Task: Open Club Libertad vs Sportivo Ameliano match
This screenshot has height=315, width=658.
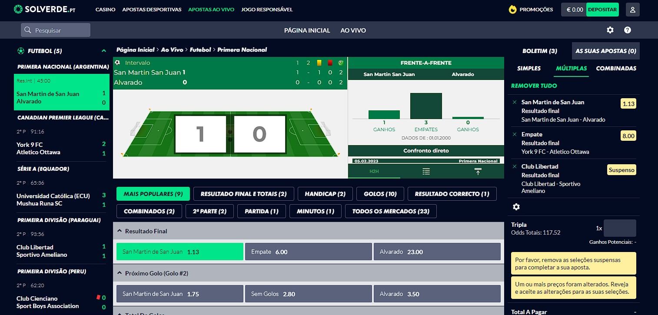Action: (x=61, y=245)
